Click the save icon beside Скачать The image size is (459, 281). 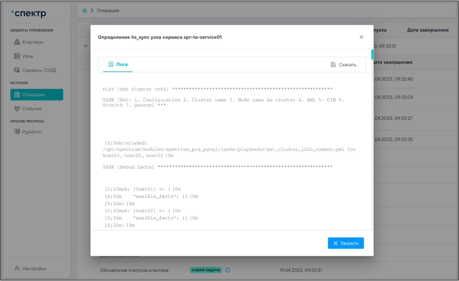(333, 64)
